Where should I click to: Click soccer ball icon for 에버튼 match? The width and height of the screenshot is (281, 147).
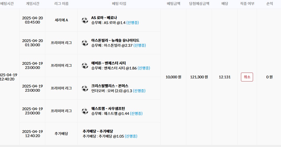(x=85, y=66)
